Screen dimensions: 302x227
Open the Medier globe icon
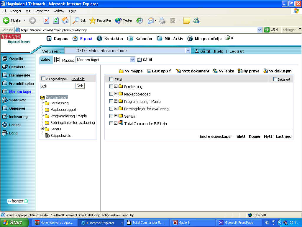(x=118, y=20)
